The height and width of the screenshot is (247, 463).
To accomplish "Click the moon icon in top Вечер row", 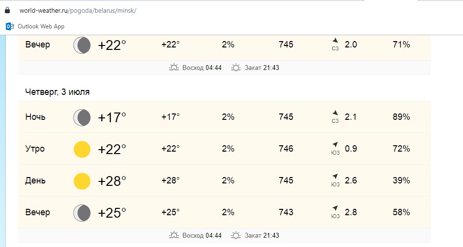I will click(82, 45).
